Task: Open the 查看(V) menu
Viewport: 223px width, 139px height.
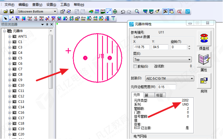Action: pos(37,5)
